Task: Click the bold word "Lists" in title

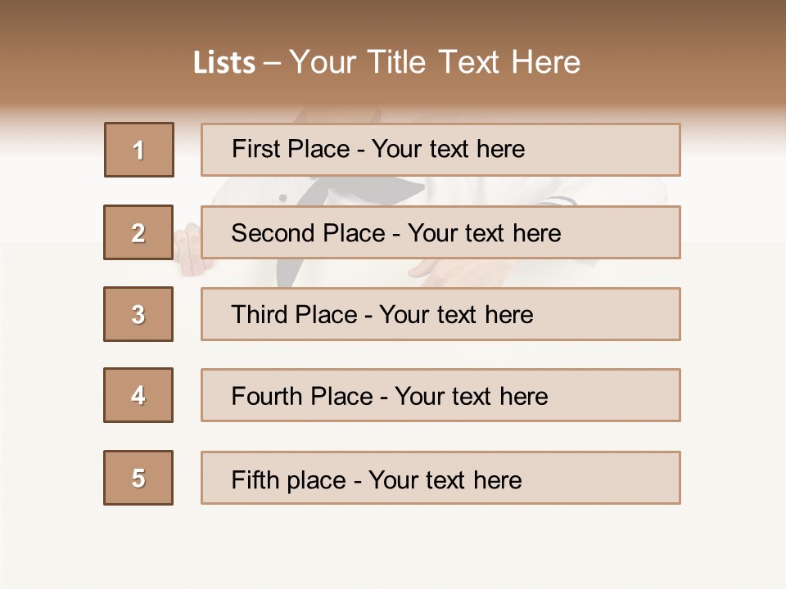Action: click(x=224, y=63)
